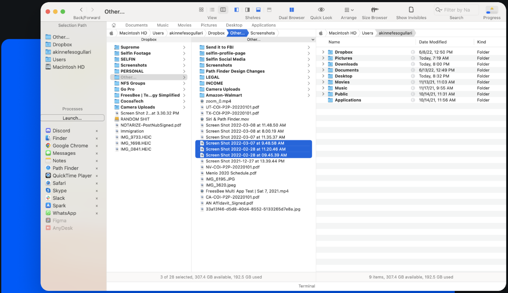The height and width of the screenshot is (293, 508).
Task: Open LEGAL folder chevron
Action: click(x=309, y=77)
